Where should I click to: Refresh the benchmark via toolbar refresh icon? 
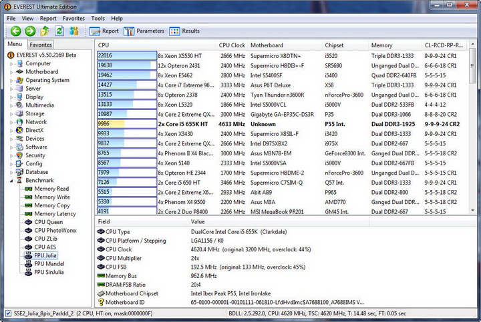coord(59,31)
